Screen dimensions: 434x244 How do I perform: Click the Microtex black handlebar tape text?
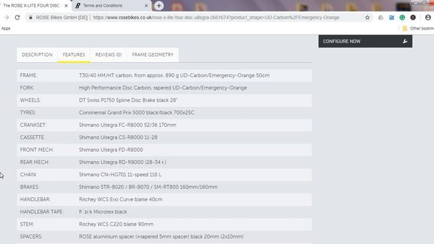tap(102, 212)
